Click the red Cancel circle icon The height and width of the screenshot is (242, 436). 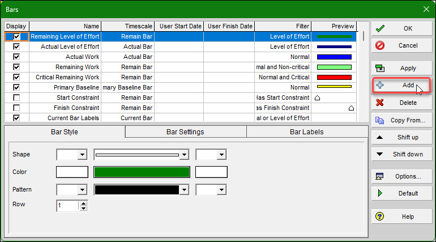[x=380, y=45]
